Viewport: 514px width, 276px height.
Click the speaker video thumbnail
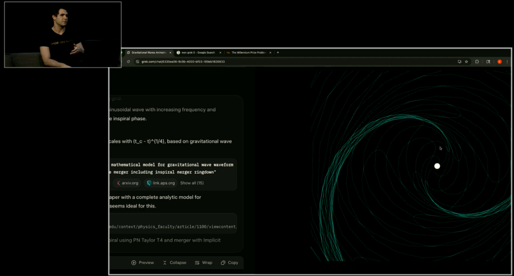63,34
